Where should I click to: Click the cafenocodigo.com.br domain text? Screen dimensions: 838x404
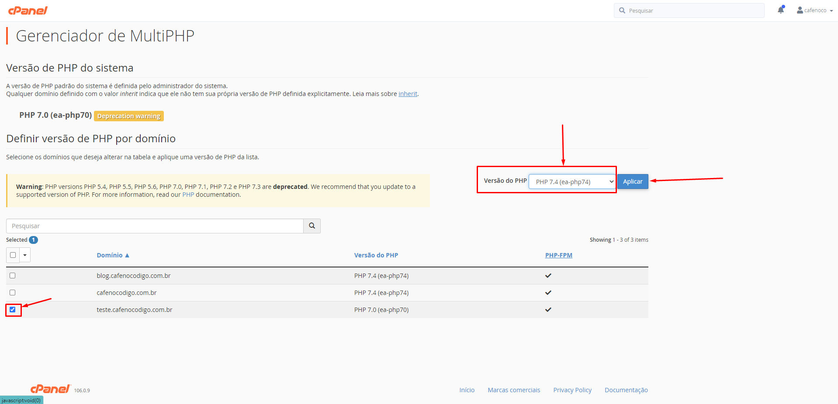click(x=127, y=293)
